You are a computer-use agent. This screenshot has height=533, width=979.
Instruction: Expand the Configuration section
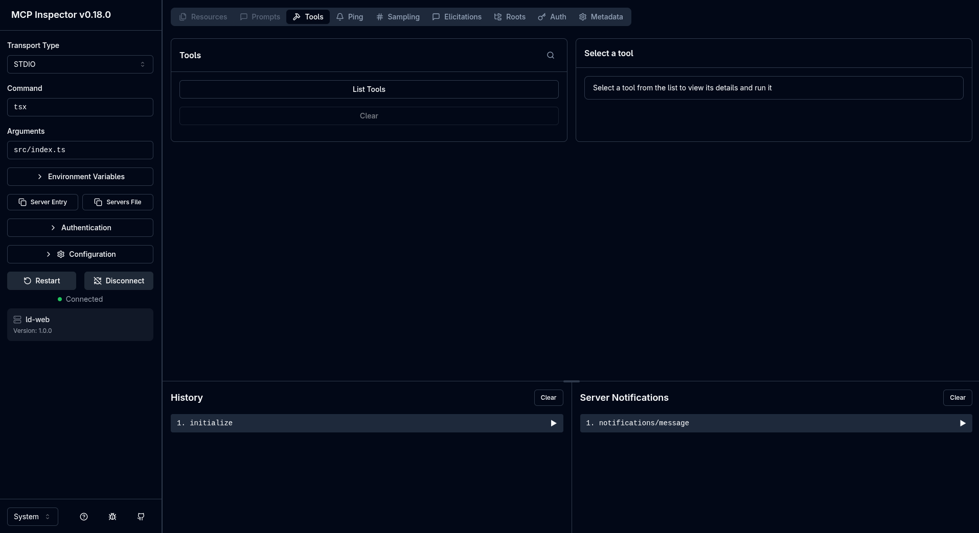[80, 254]
